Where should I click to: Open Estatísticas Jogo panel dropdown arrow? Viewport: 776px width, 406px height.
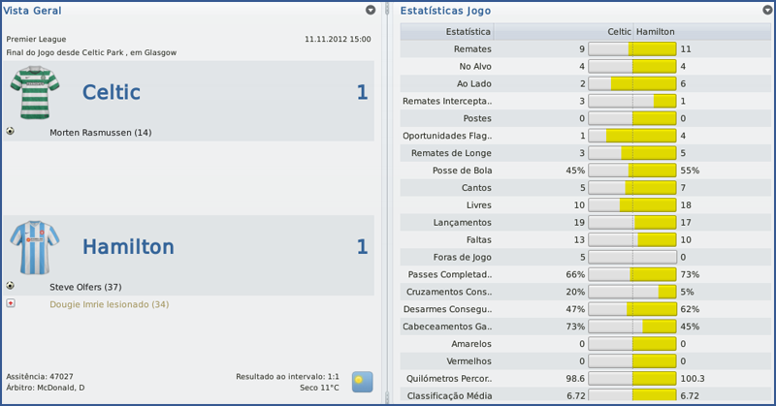[x=766, y=10]
